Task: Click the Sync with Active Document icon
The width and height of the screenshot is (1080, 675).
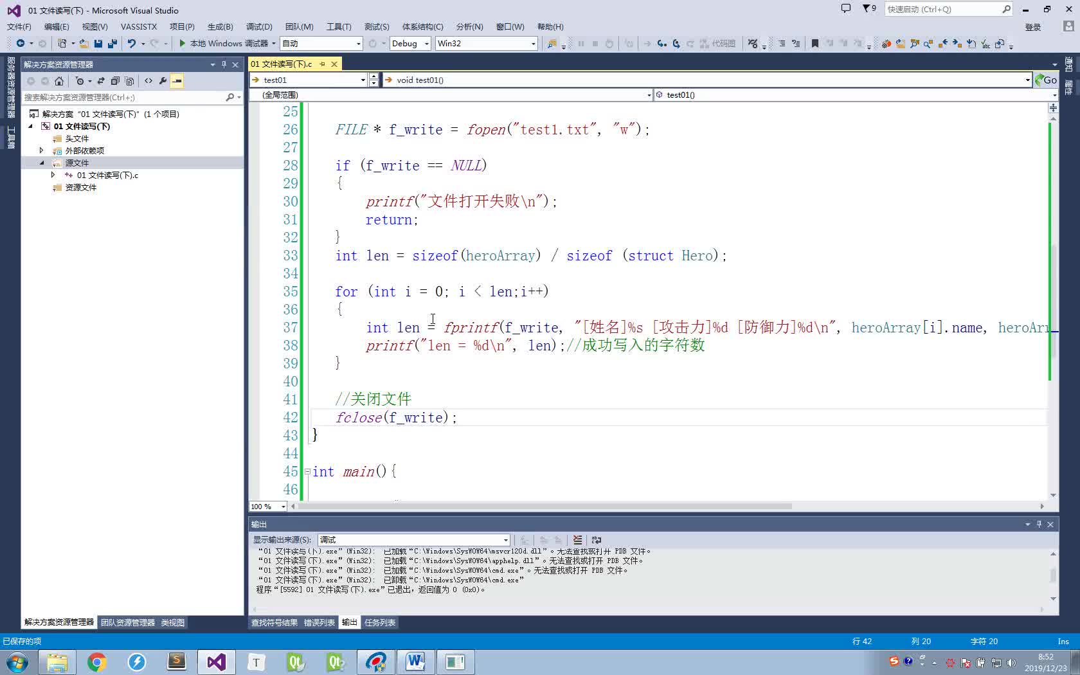Action: click(x=101, y=81)
